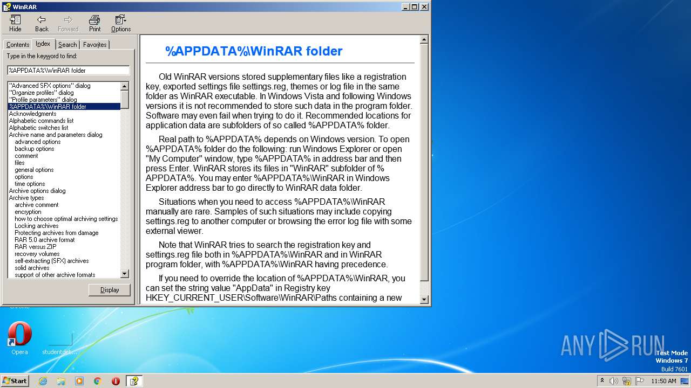Screen dimensions: 691x388
Task: Select solid archives entry
Action: (32, 268)
